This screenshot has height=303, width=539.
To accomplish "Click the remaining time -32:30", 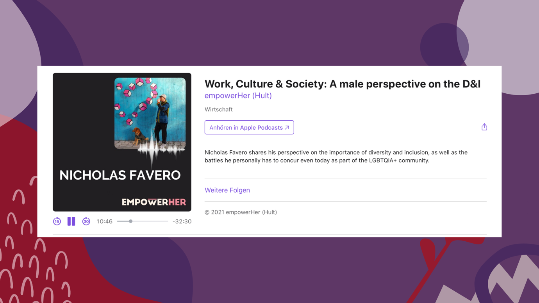I will tap(182, 221).
